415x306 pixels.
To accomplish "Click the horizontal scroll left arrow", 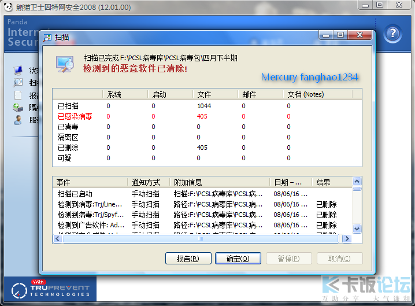I will [x=57, y=239].
